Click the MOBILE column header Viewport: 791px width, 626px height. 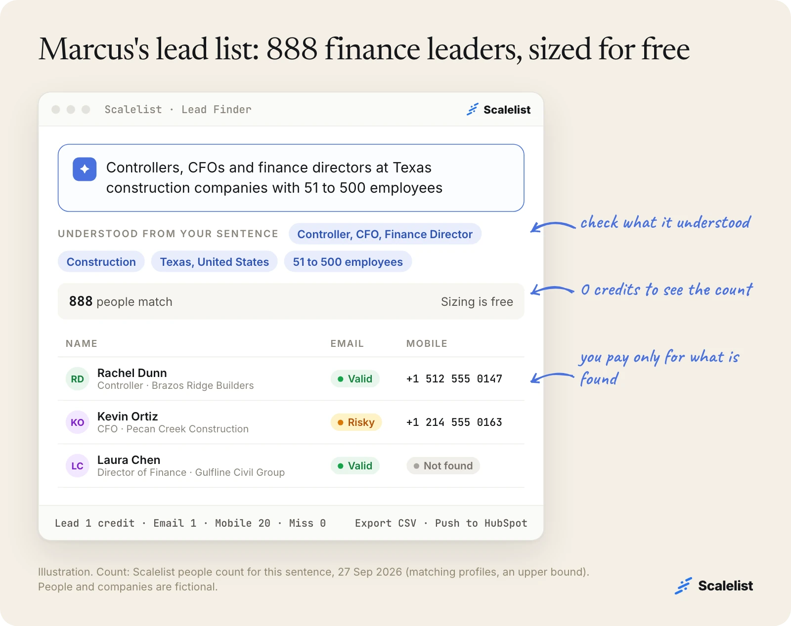(427, 343)
